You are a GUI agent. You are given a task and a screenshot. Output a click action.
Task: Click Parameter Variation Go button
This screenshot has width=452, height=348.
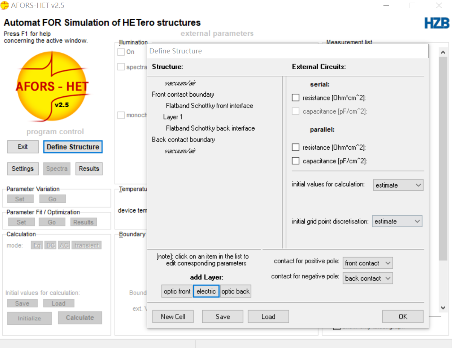click(52, 199)
